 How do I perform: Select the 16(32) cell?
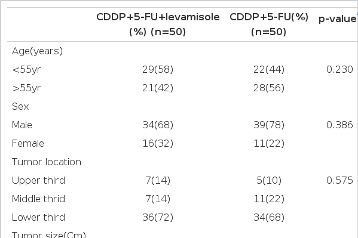pos(158,143)
